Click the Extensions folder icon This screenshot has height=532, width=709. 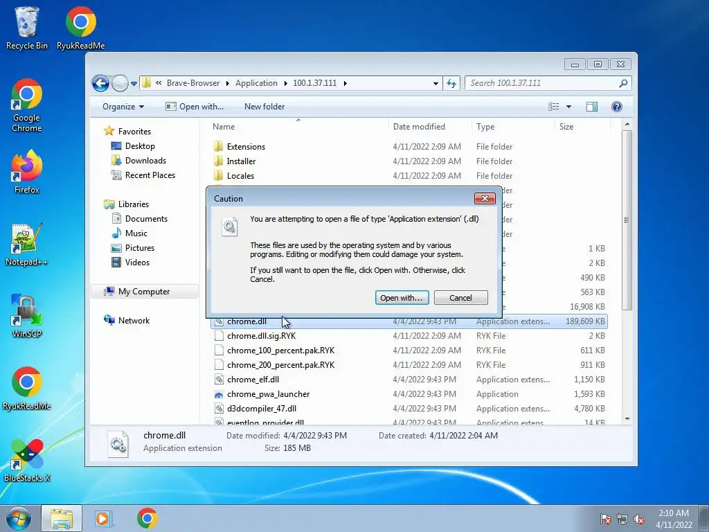pos(218,147)
